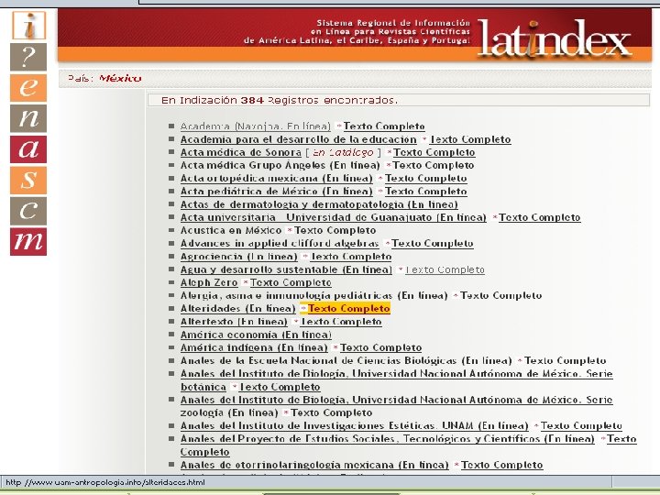
Task: Click 'En Catálogo' beside Acta médica de Sonora
Action: (343, 152)
